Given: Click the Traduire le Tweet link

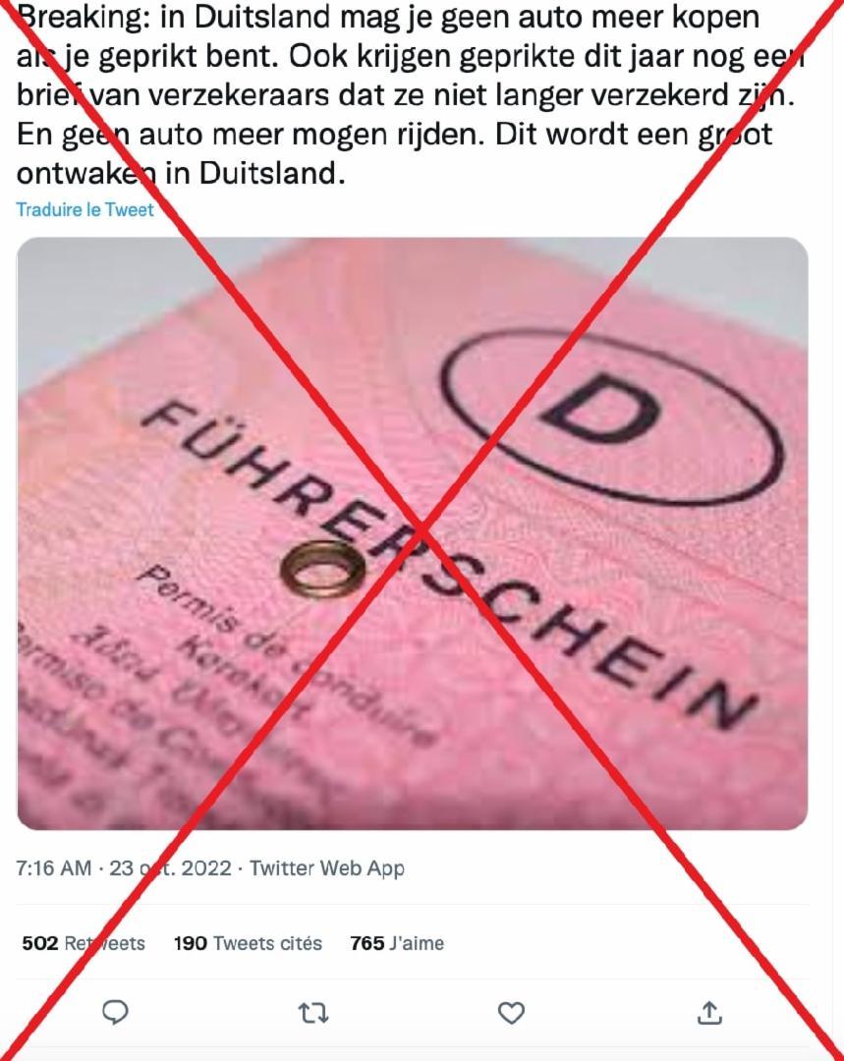Looking at the screenshot, I should 85,210.
